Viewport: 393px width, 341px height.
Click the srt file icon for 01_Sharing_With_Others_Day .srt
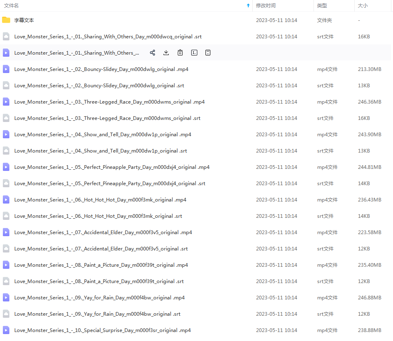[x=6, y=36]
